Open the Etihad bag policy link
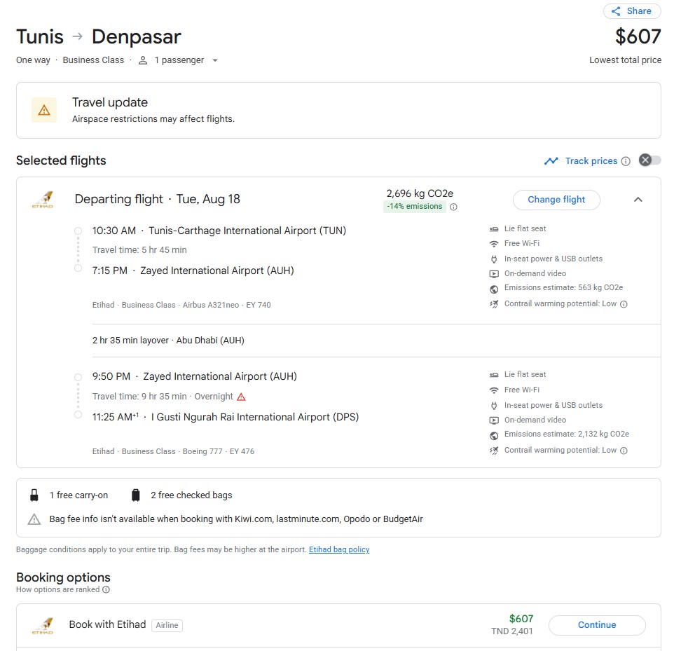Image resolution: width=674 pixels, height=651 pixels. click(x=339, y=549)
